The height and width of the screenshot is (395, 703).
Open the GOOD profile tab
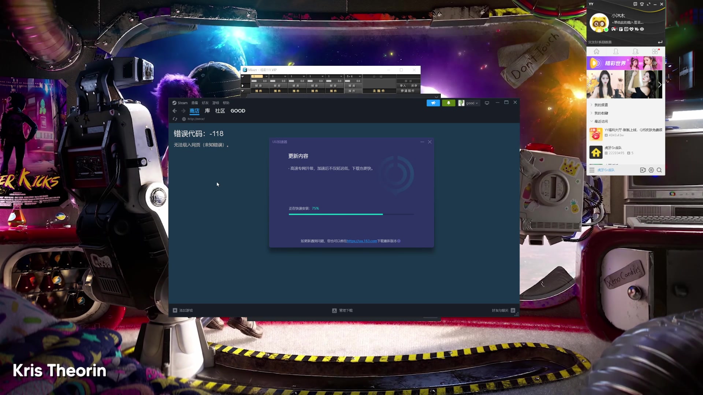[x=238, y=111]
